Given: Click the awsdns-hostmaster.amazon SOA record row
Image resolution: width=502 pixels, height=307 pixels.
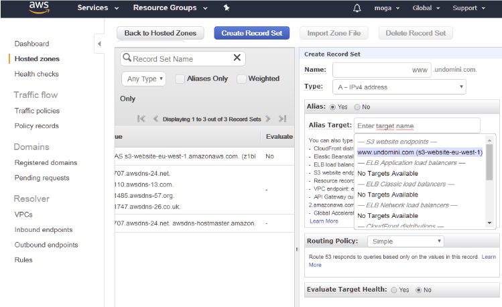Looking at the screenshot, I should pos(204,223).
